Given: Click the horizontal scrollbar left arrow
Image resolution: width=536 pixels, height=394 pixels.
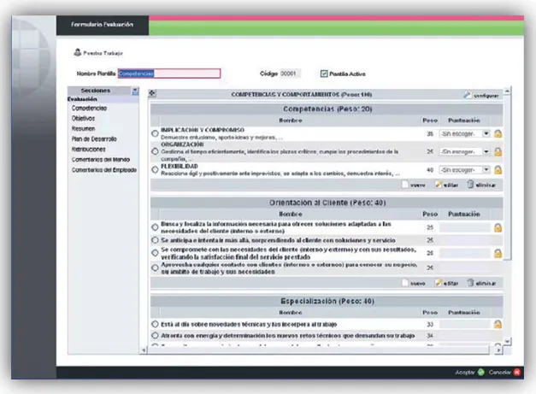Looking at the screenshot, I should (x=144, y=350).
